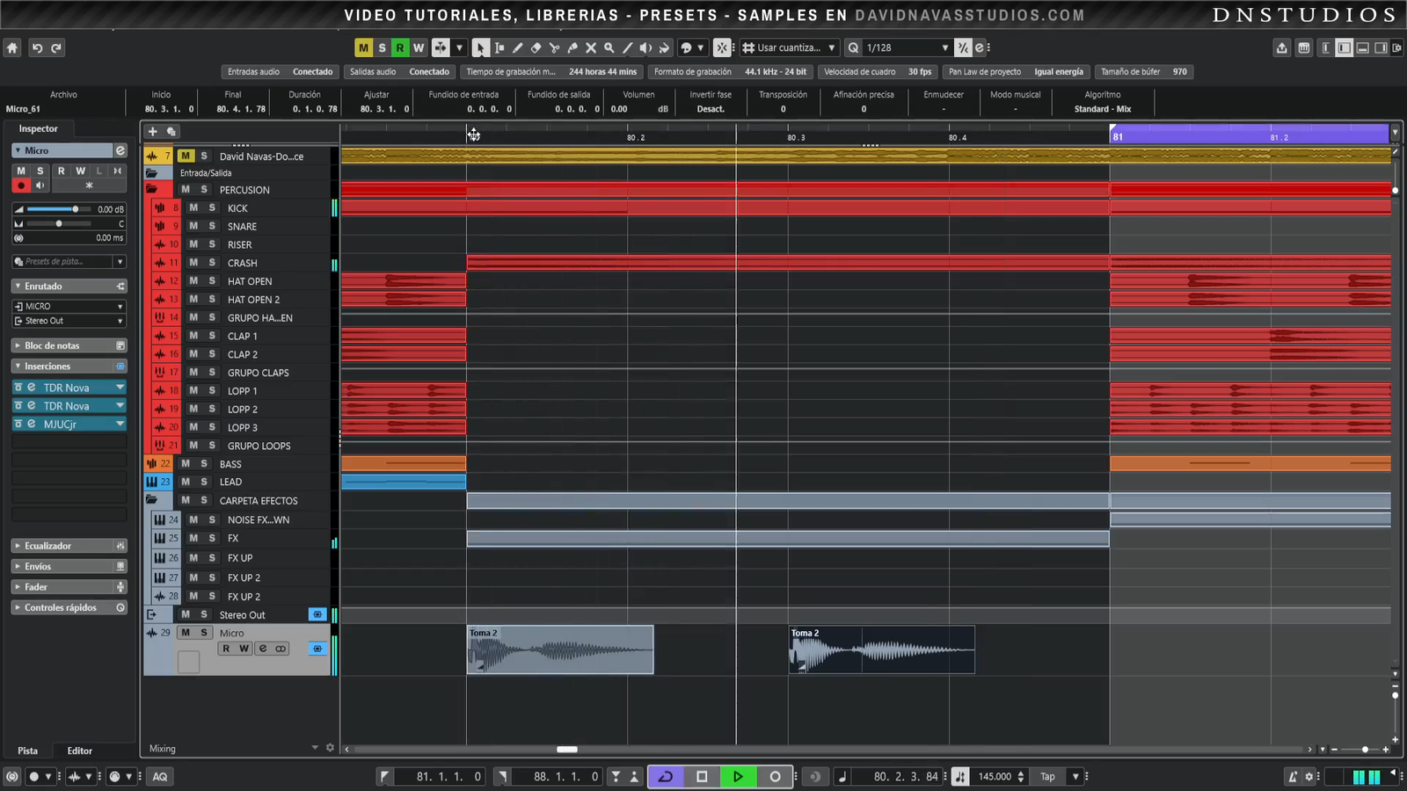The width and height of the screenshot is (1407, 791).
Task: Select the first Toma 2 audio clip
Action: tap(560, 650)
